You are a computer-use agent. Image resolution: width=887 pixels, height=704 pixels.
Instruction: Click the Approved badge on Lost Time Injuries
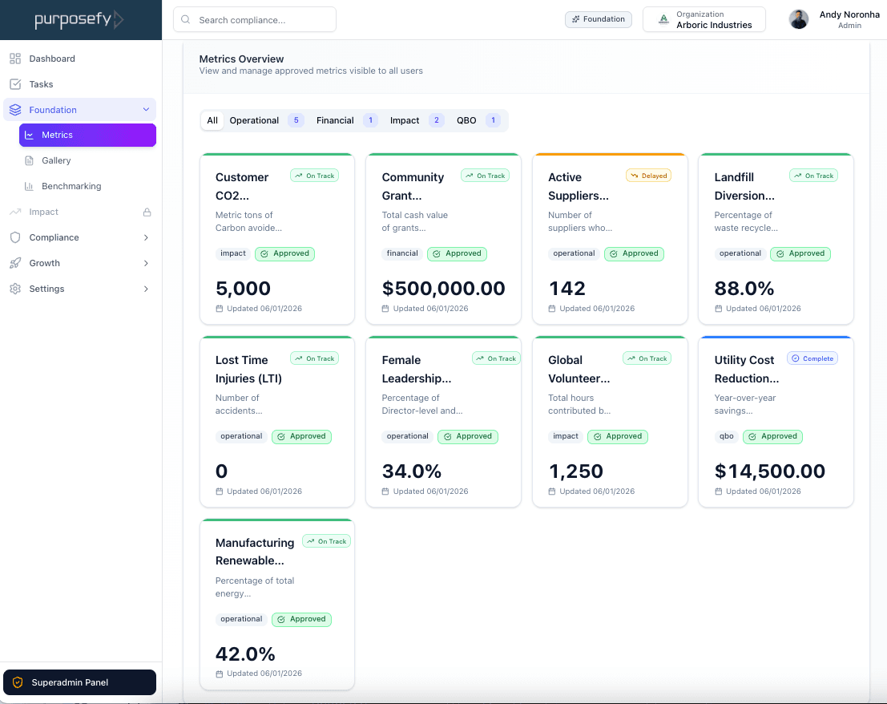click(301, 436)
